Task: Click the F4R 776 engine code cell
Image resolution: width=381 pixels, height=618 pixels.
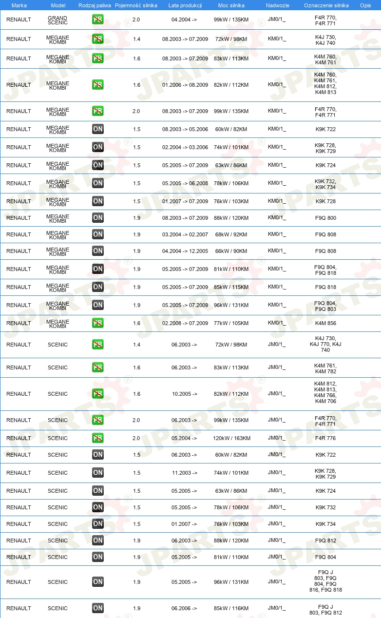Action: [x=325, y=438]
